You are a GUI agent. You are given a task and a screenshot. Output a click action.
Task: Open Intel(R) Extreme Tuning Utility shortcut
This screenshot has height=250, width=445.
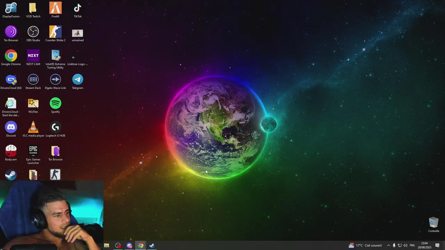point(55,60)
